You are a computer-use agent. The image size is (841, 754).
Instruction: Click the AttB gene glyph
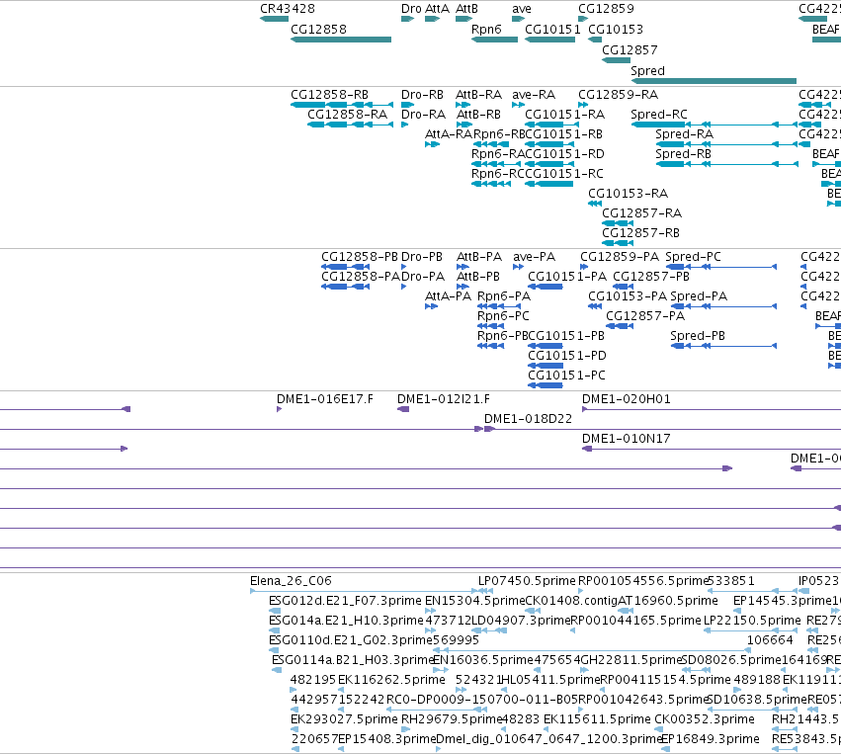[463, 19]
